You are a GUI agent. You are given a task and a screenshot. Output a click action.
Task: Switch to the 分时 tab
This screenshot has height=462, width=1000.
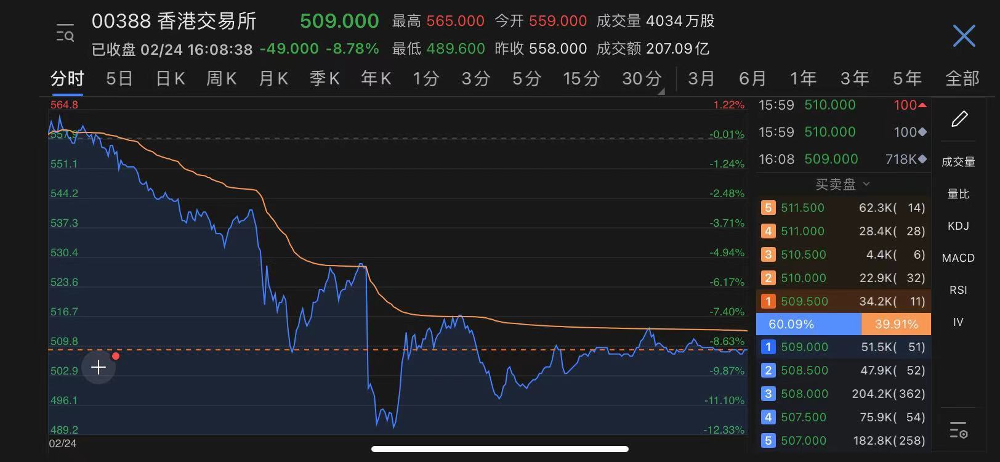click(x=67, y=79)
